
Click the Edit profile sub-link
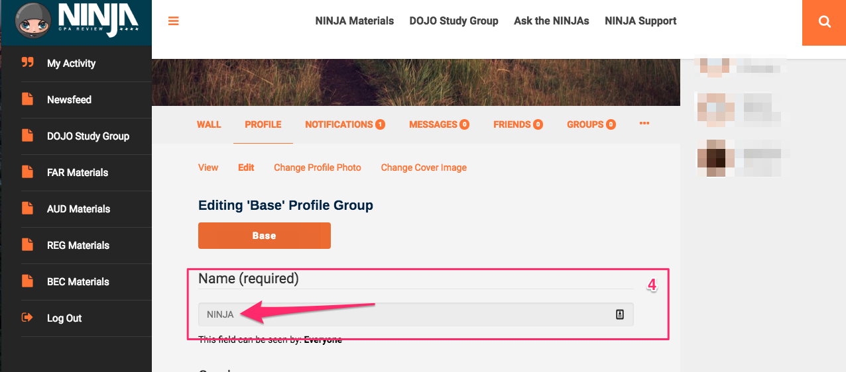pyautogui.click(x=246, y=167)
